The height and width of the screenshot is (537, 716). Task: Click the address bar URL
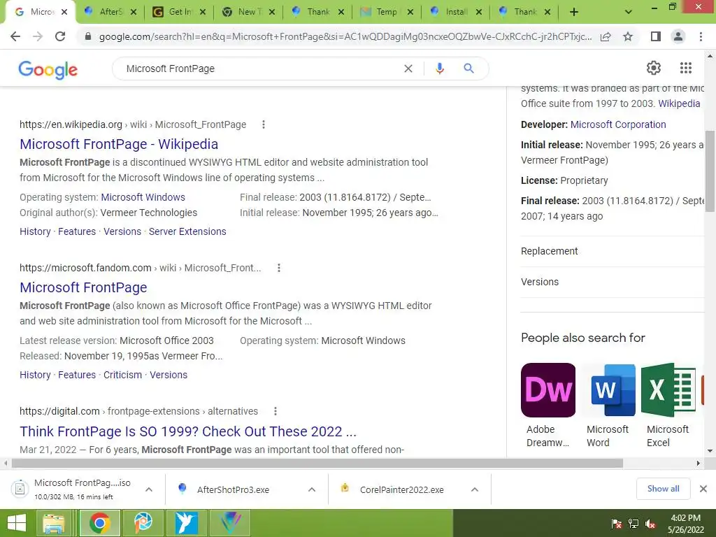click(345, 36)
